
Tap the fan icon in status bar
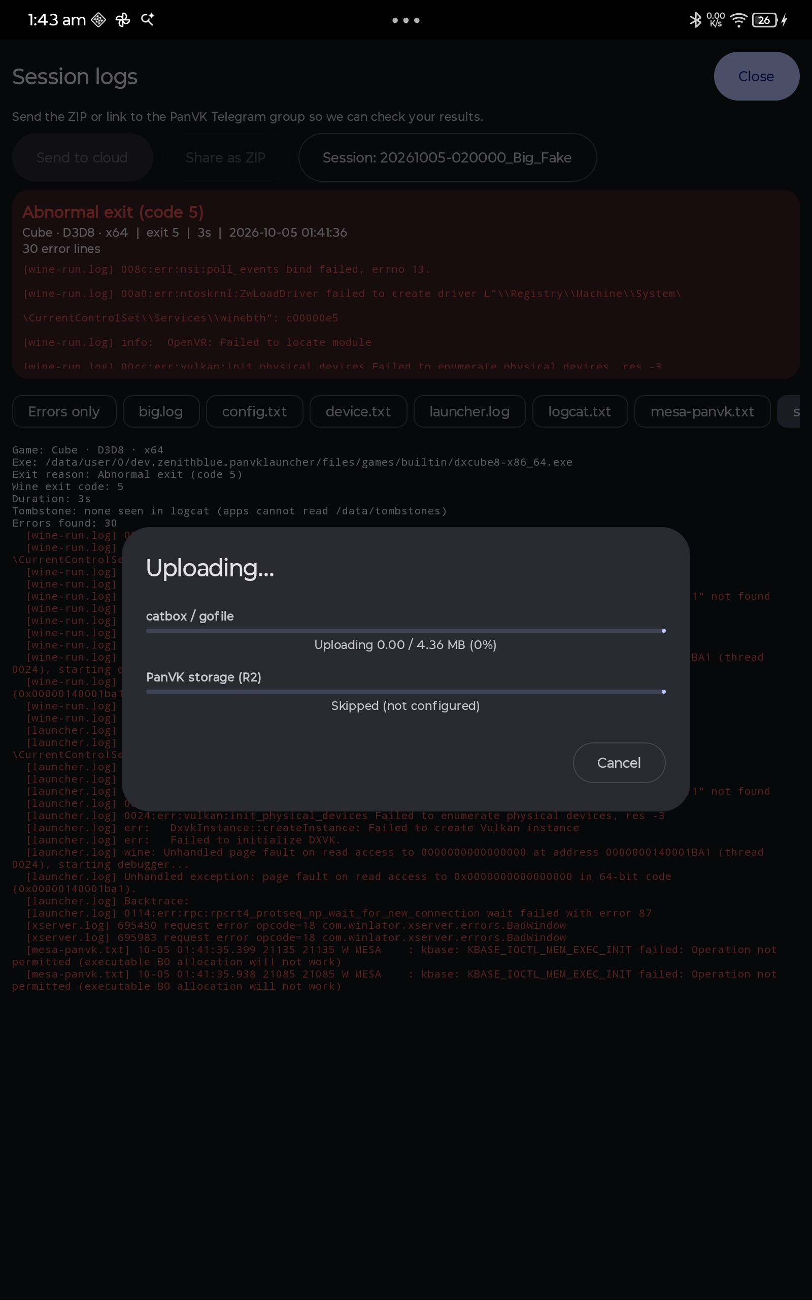pos(123,20)
